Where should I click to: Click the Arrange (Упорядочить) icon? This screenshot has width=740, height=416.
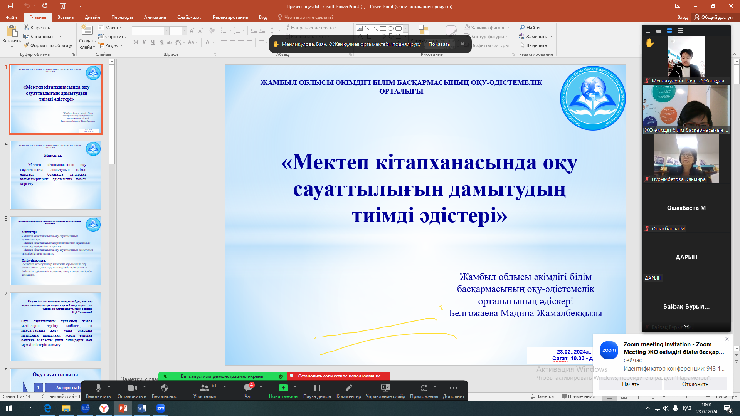[x=424, y=30]
